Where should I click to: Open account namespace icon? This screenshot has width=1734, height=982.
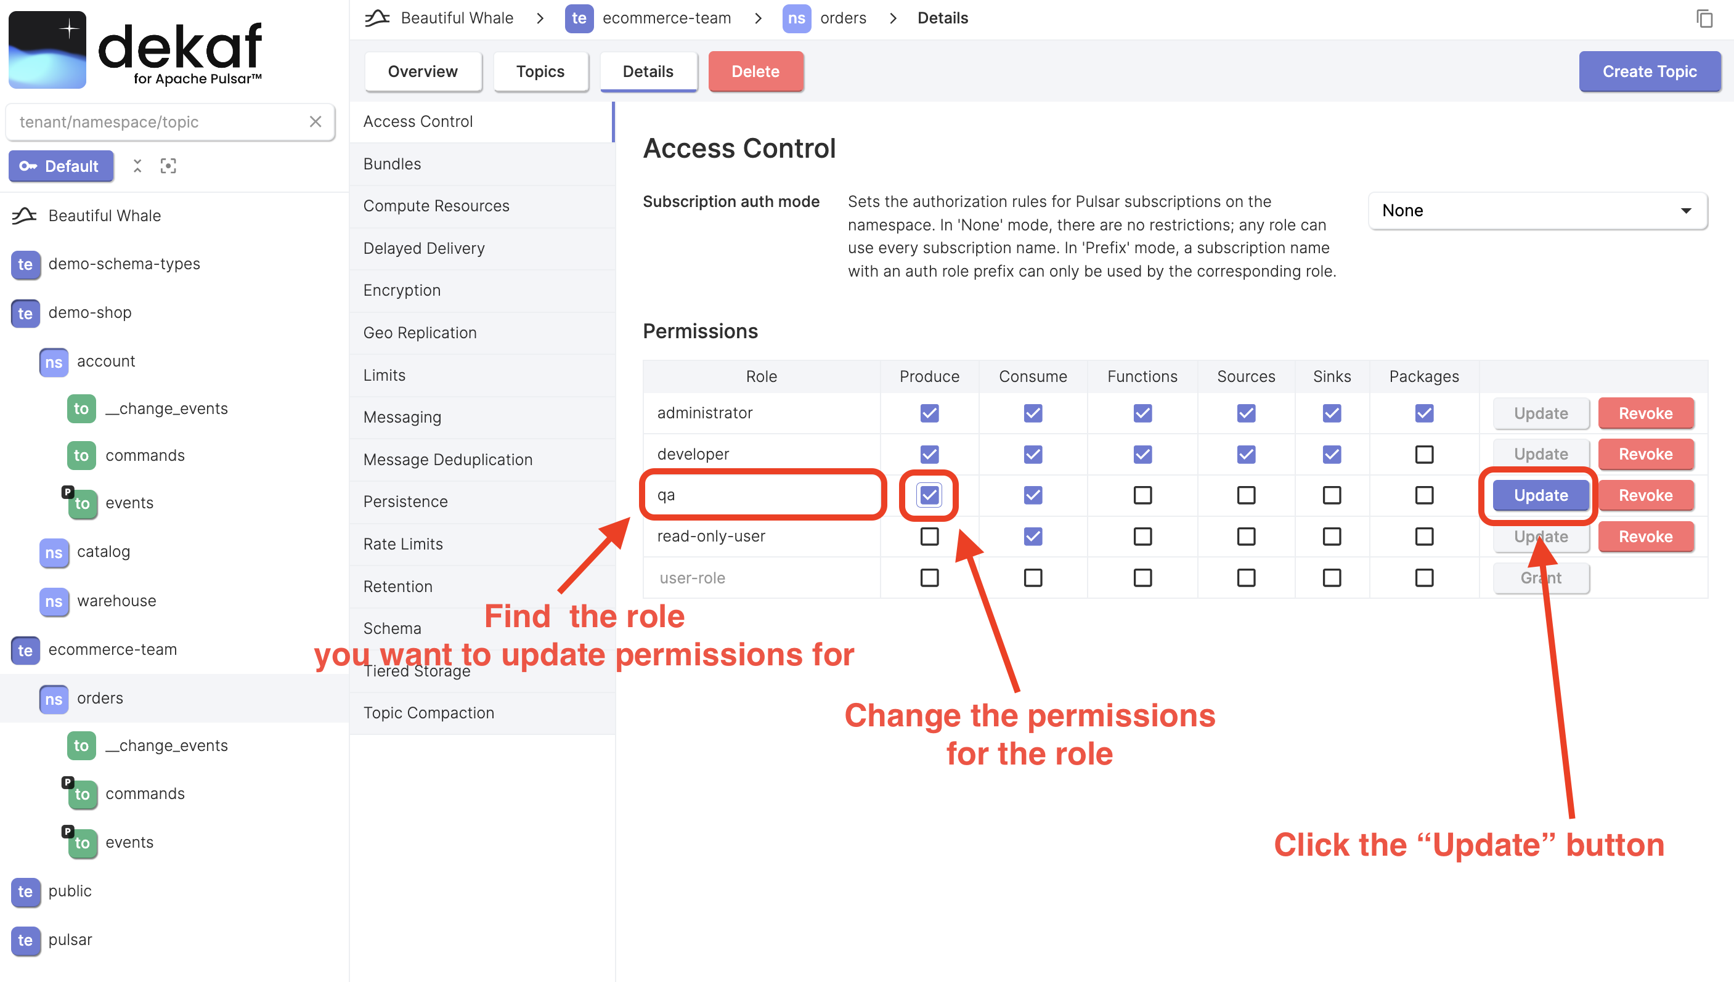click(x=53, y=362)
